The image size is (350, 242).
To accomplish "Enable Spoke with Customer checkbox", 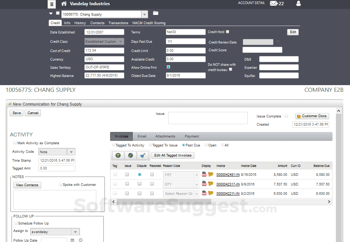I will (x=61, y=184).
